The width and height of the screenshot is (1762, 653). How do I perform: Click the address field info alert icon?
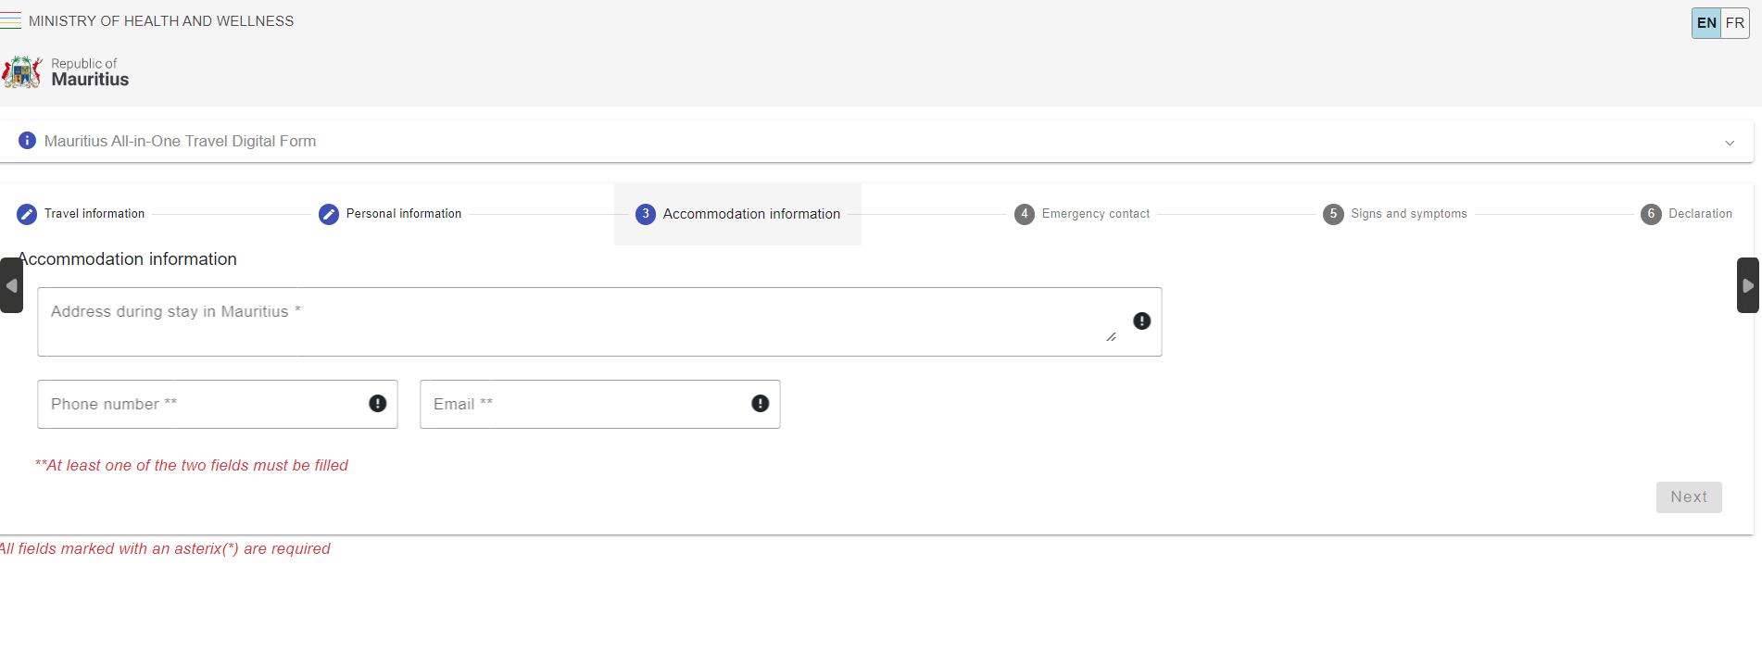[x=1141, y=321]
